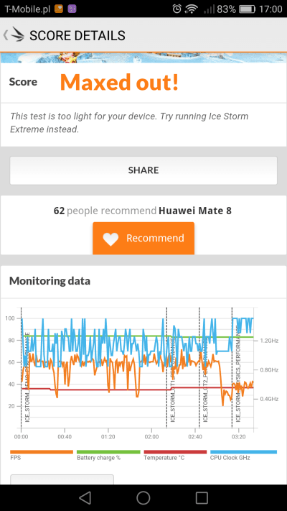Tap the Huawei Mate 8 device name

pos(195,211)
